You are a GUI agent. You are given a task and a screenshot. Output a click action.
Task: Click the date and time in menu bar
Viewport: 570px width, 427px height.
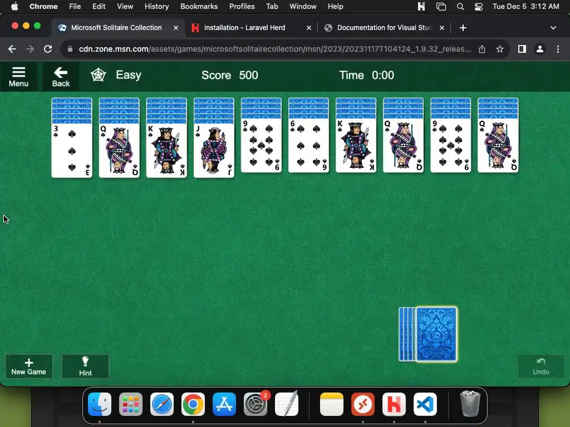tap(525, 6)
